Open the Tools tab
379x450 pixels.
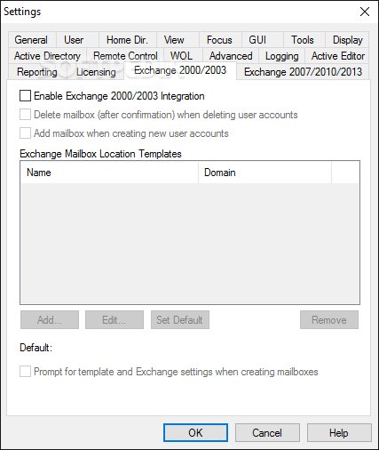304,40
